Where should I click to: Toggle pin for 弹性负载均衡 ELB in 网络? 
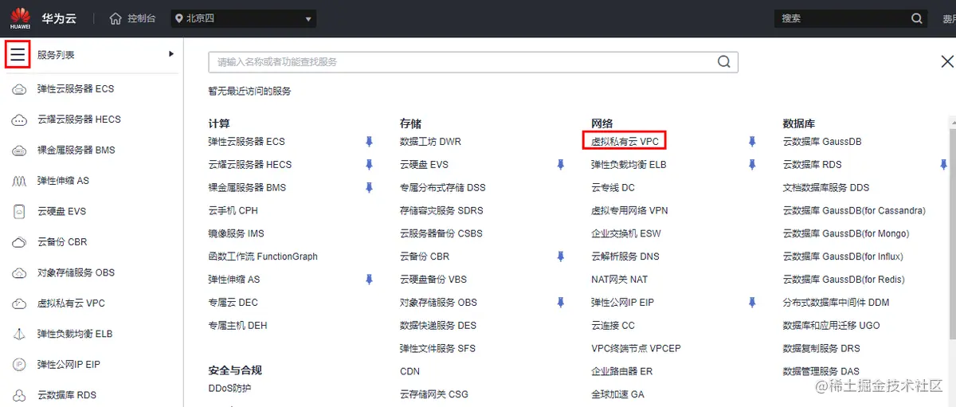pos(752,165)
